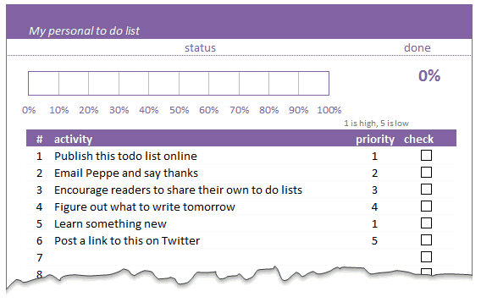
Task: Check off Figure out what to write tomorrow
Action: point(426,206)
